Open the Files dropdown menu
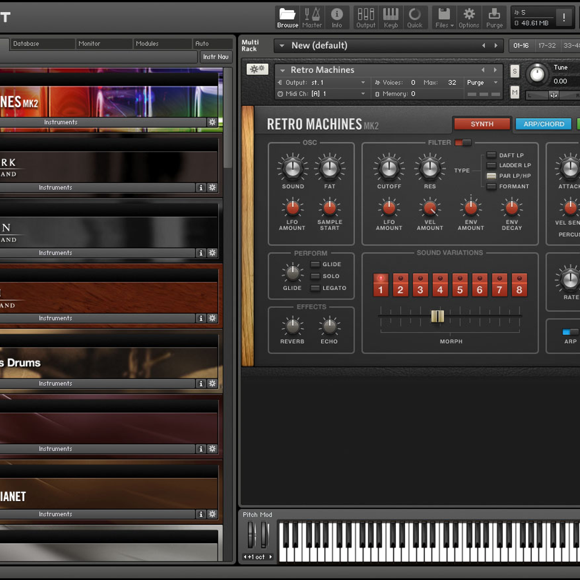580x580 pixels. point(444,17)
